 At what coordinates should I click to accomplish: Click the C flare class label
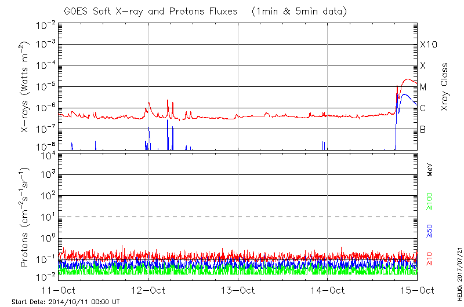point(423,108)
